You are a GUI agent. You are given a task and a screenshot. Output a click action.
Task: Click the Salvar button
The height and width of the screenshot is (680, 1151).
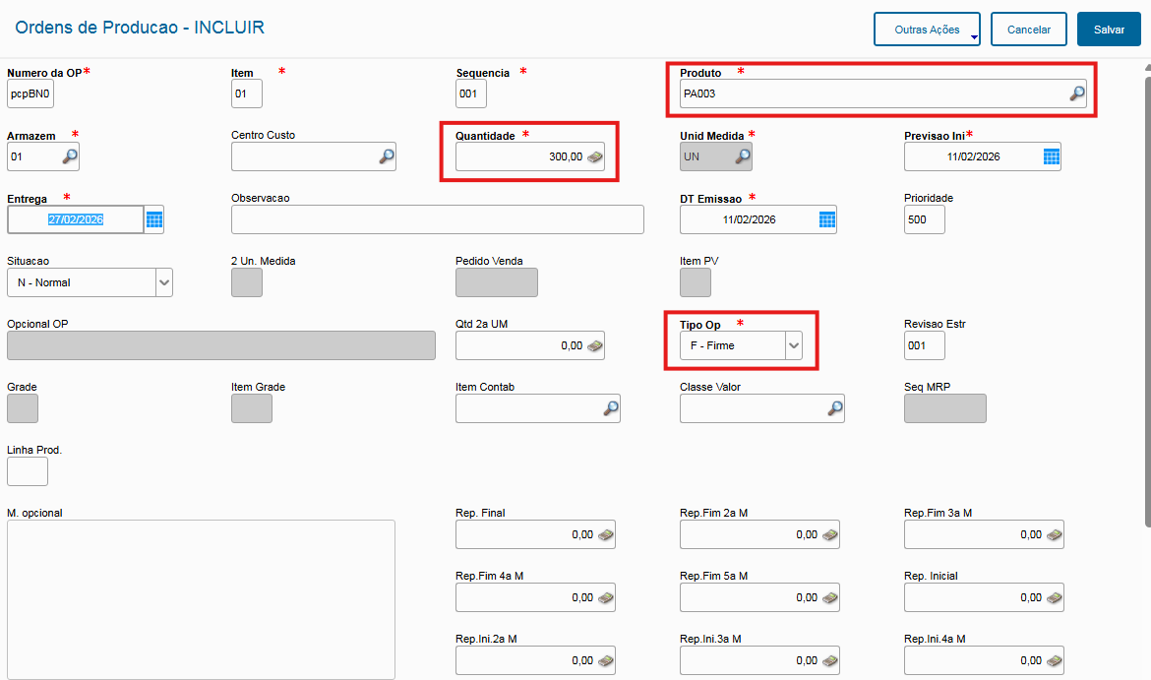1109,30
